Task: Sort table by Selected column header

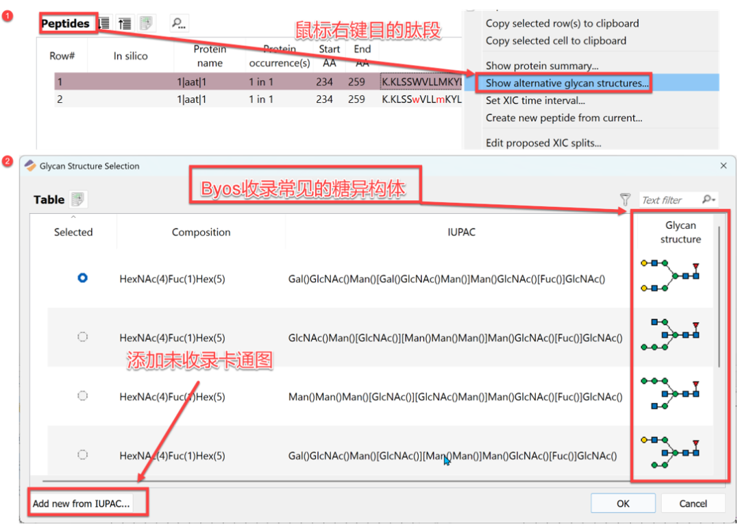Action: pos(73,232)
